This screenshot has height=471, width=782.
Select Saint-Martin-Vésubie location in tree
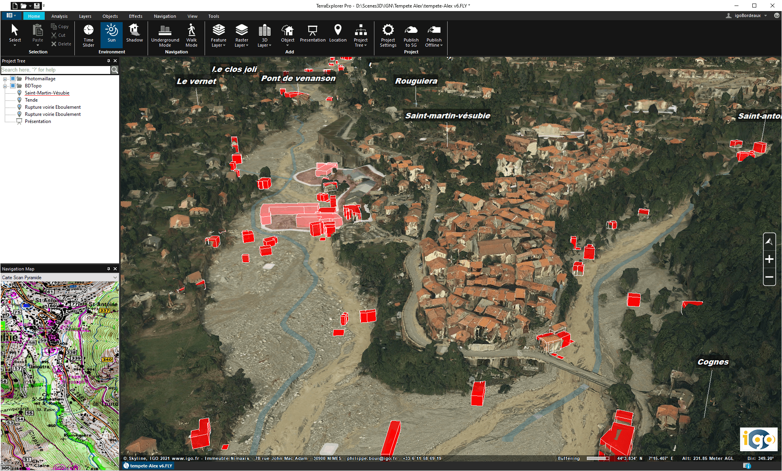(47, 93)
